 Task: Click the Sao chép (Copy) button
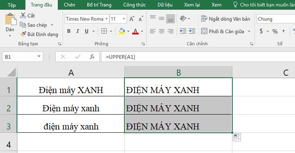[x=34, y=25]
